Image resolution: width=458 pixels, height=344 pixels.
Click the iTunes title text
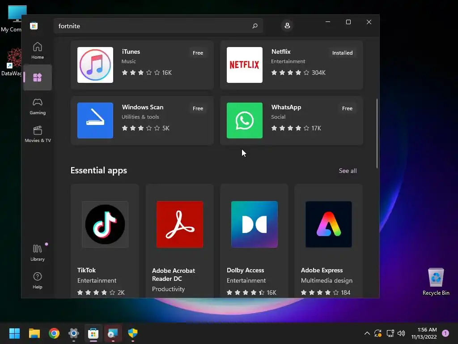131,52
